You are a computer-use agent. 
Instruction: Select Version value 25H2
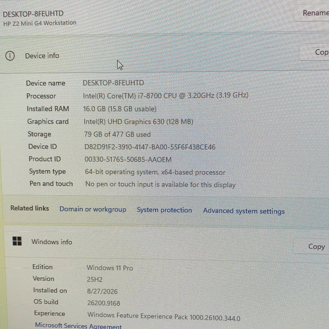tap(95, 280)
